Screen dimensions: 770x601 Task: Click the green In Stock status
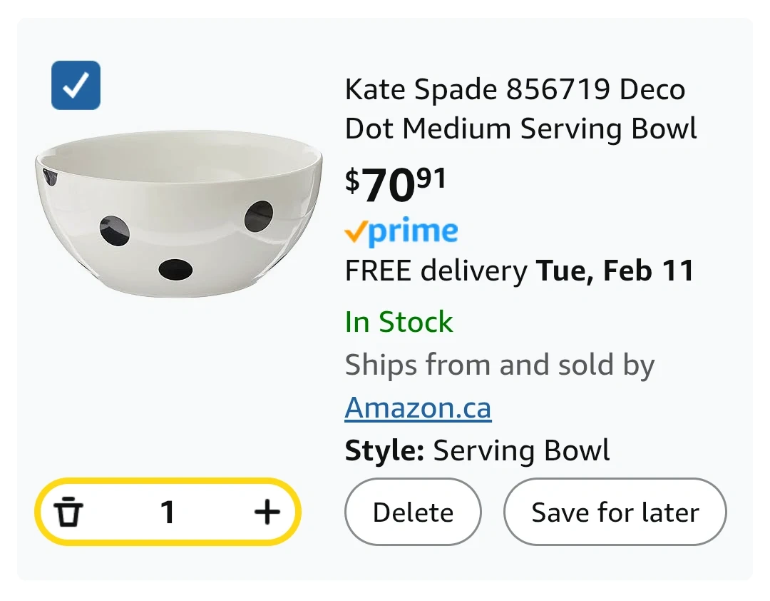[399, 322]
